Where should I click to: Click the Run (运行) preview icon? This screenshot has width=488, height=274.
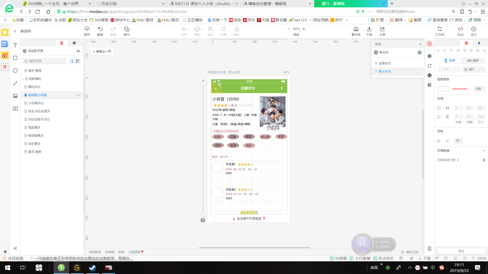[x=474, y=29]
